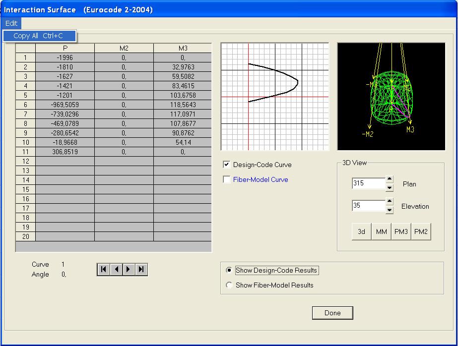Viewport: 458px width, 346px height.
Task: Click the 2D interaction curve plot
Action: (x=275, y=97)
